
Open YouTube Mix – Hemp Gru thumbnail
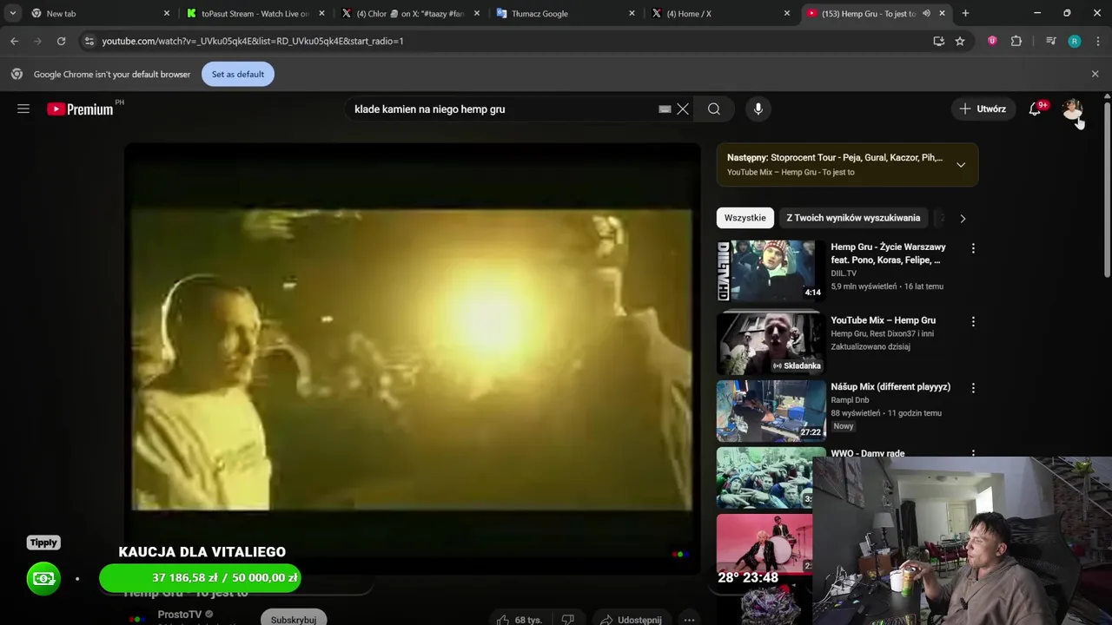(771, 343)
